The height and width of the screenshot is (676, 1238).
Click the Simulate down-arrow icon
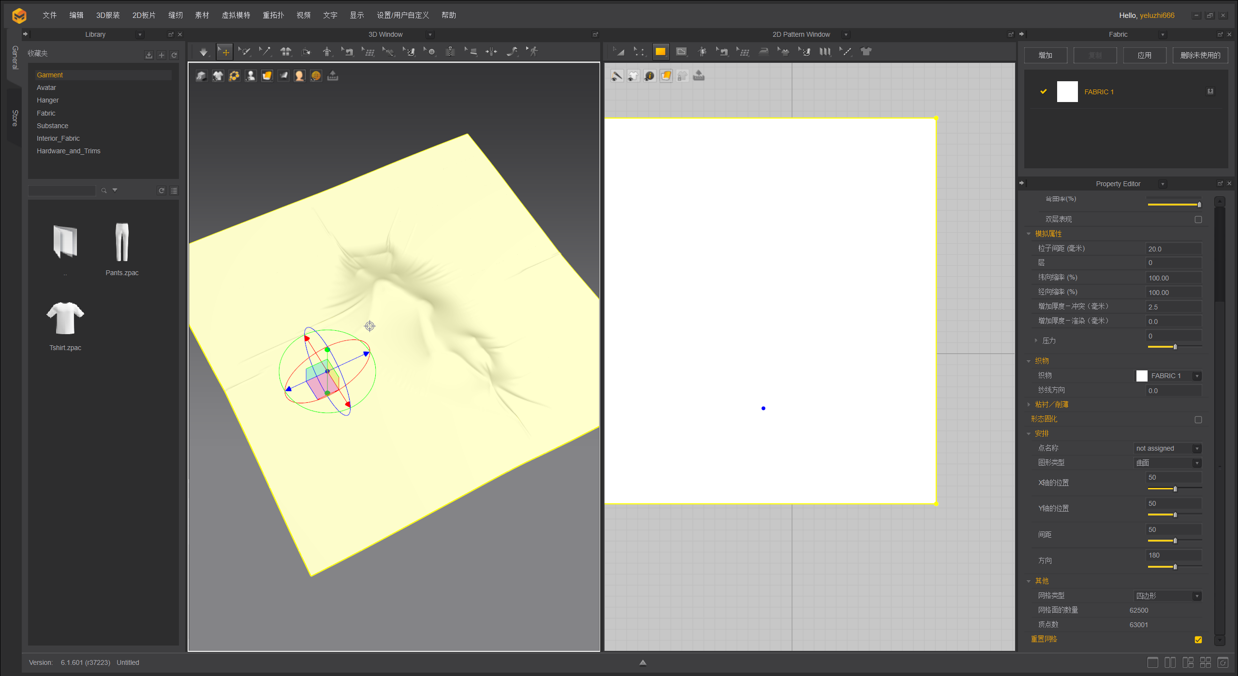click(203, 52)
